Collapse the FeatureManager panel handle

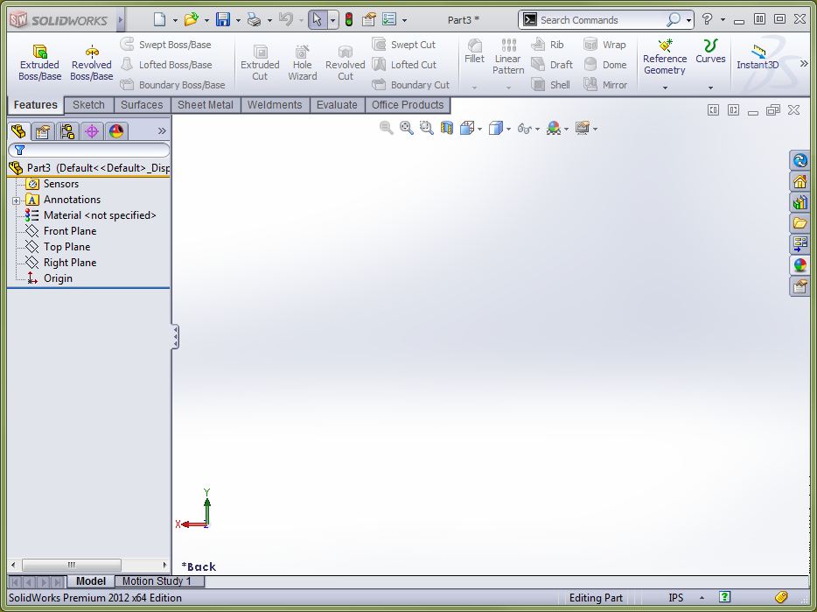click(x=175, y=337)
